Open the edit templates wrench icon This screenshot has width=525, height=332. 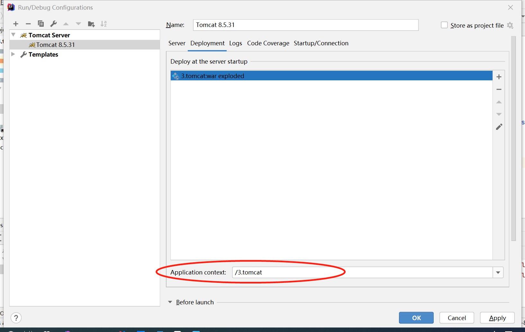[53, 24]
